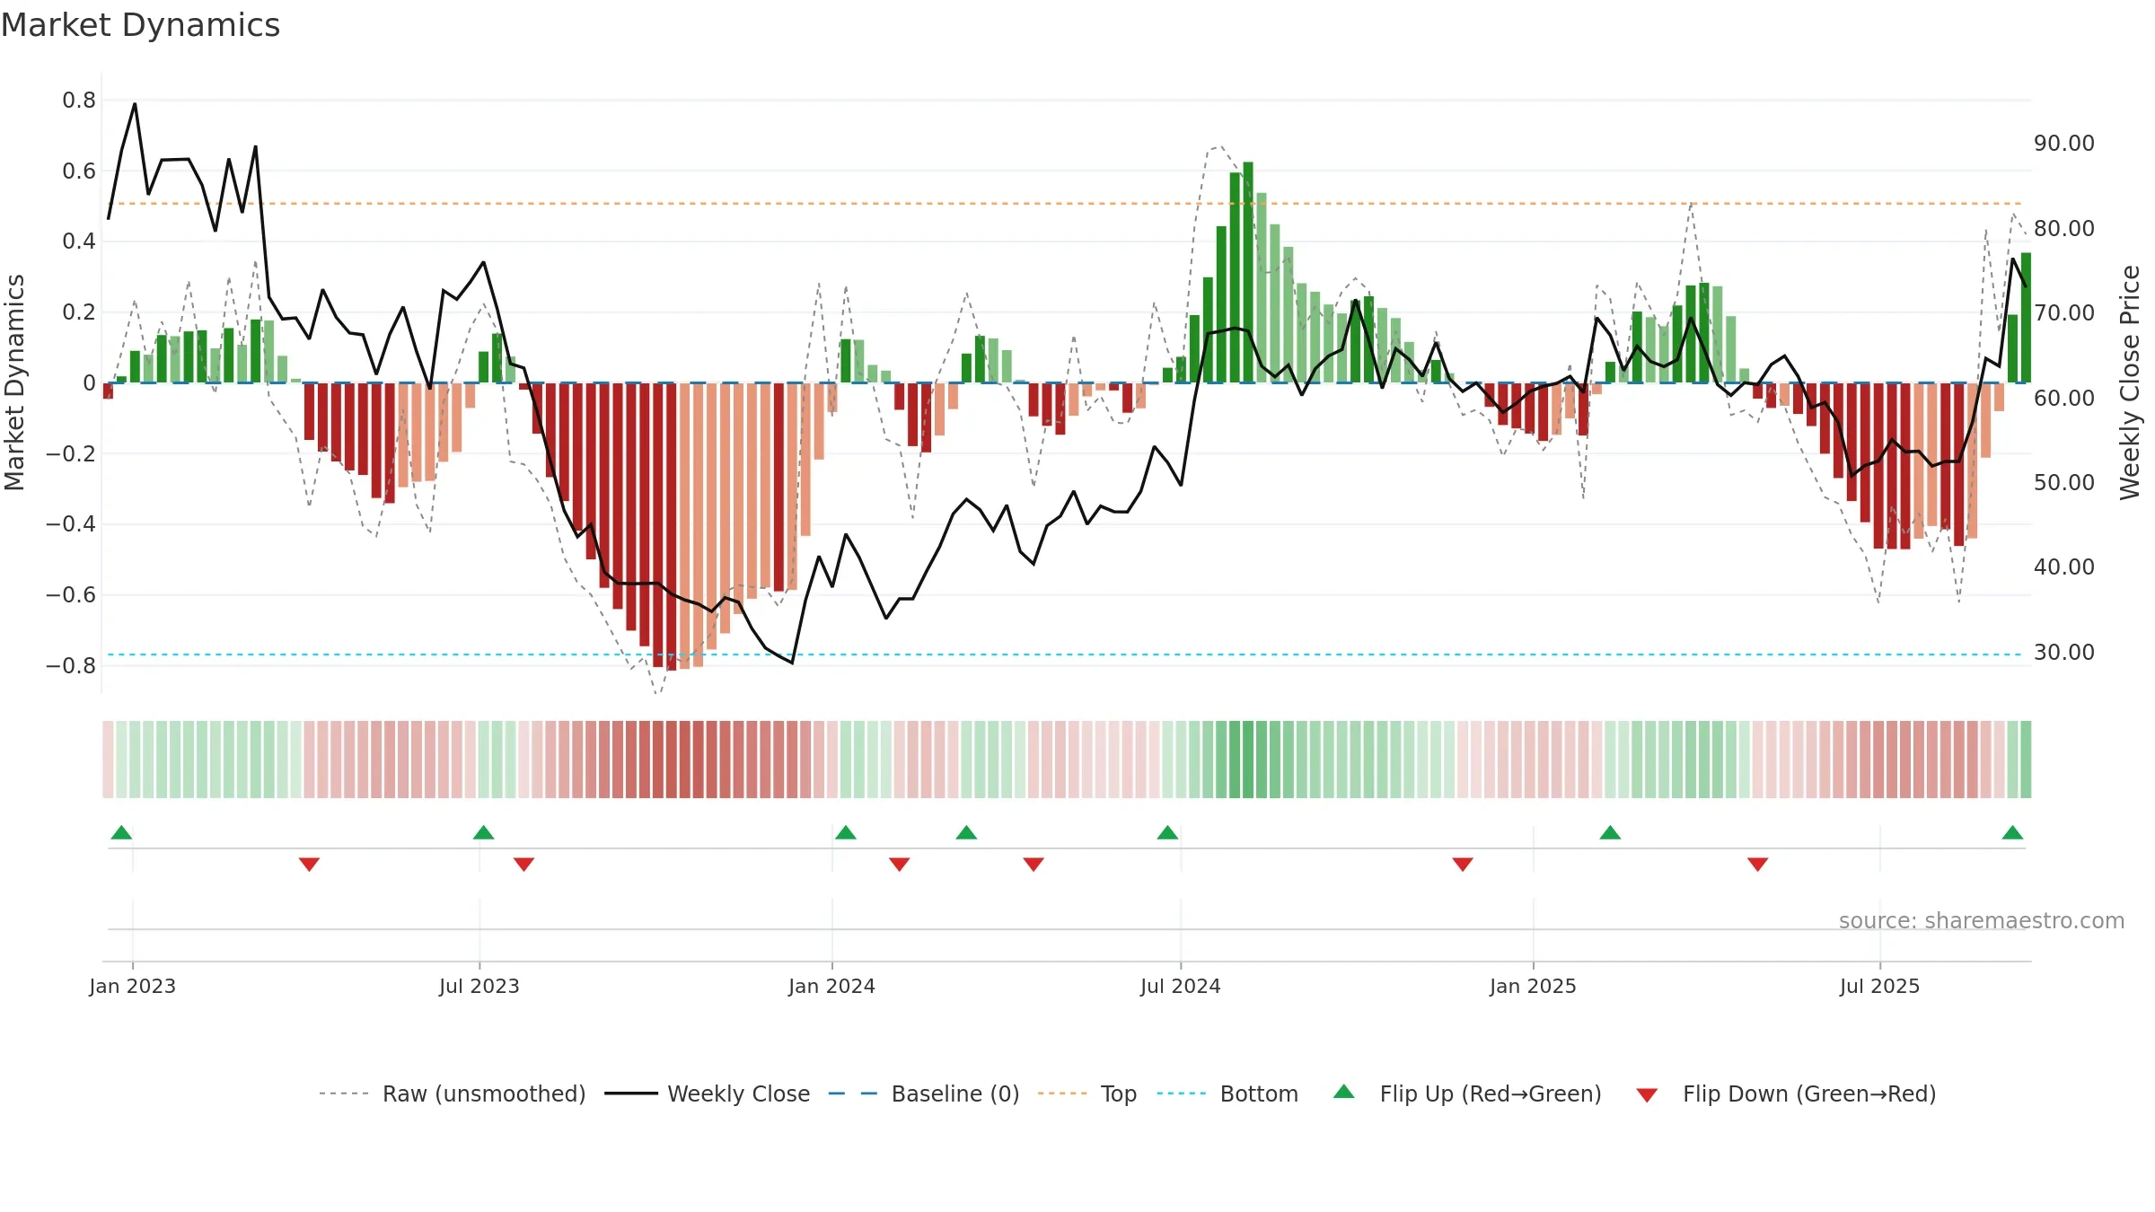This screenshot has height=1212, width=2155.
Task: Click the −0.8 left axis tick label
Action: click(x=71, y=665)
